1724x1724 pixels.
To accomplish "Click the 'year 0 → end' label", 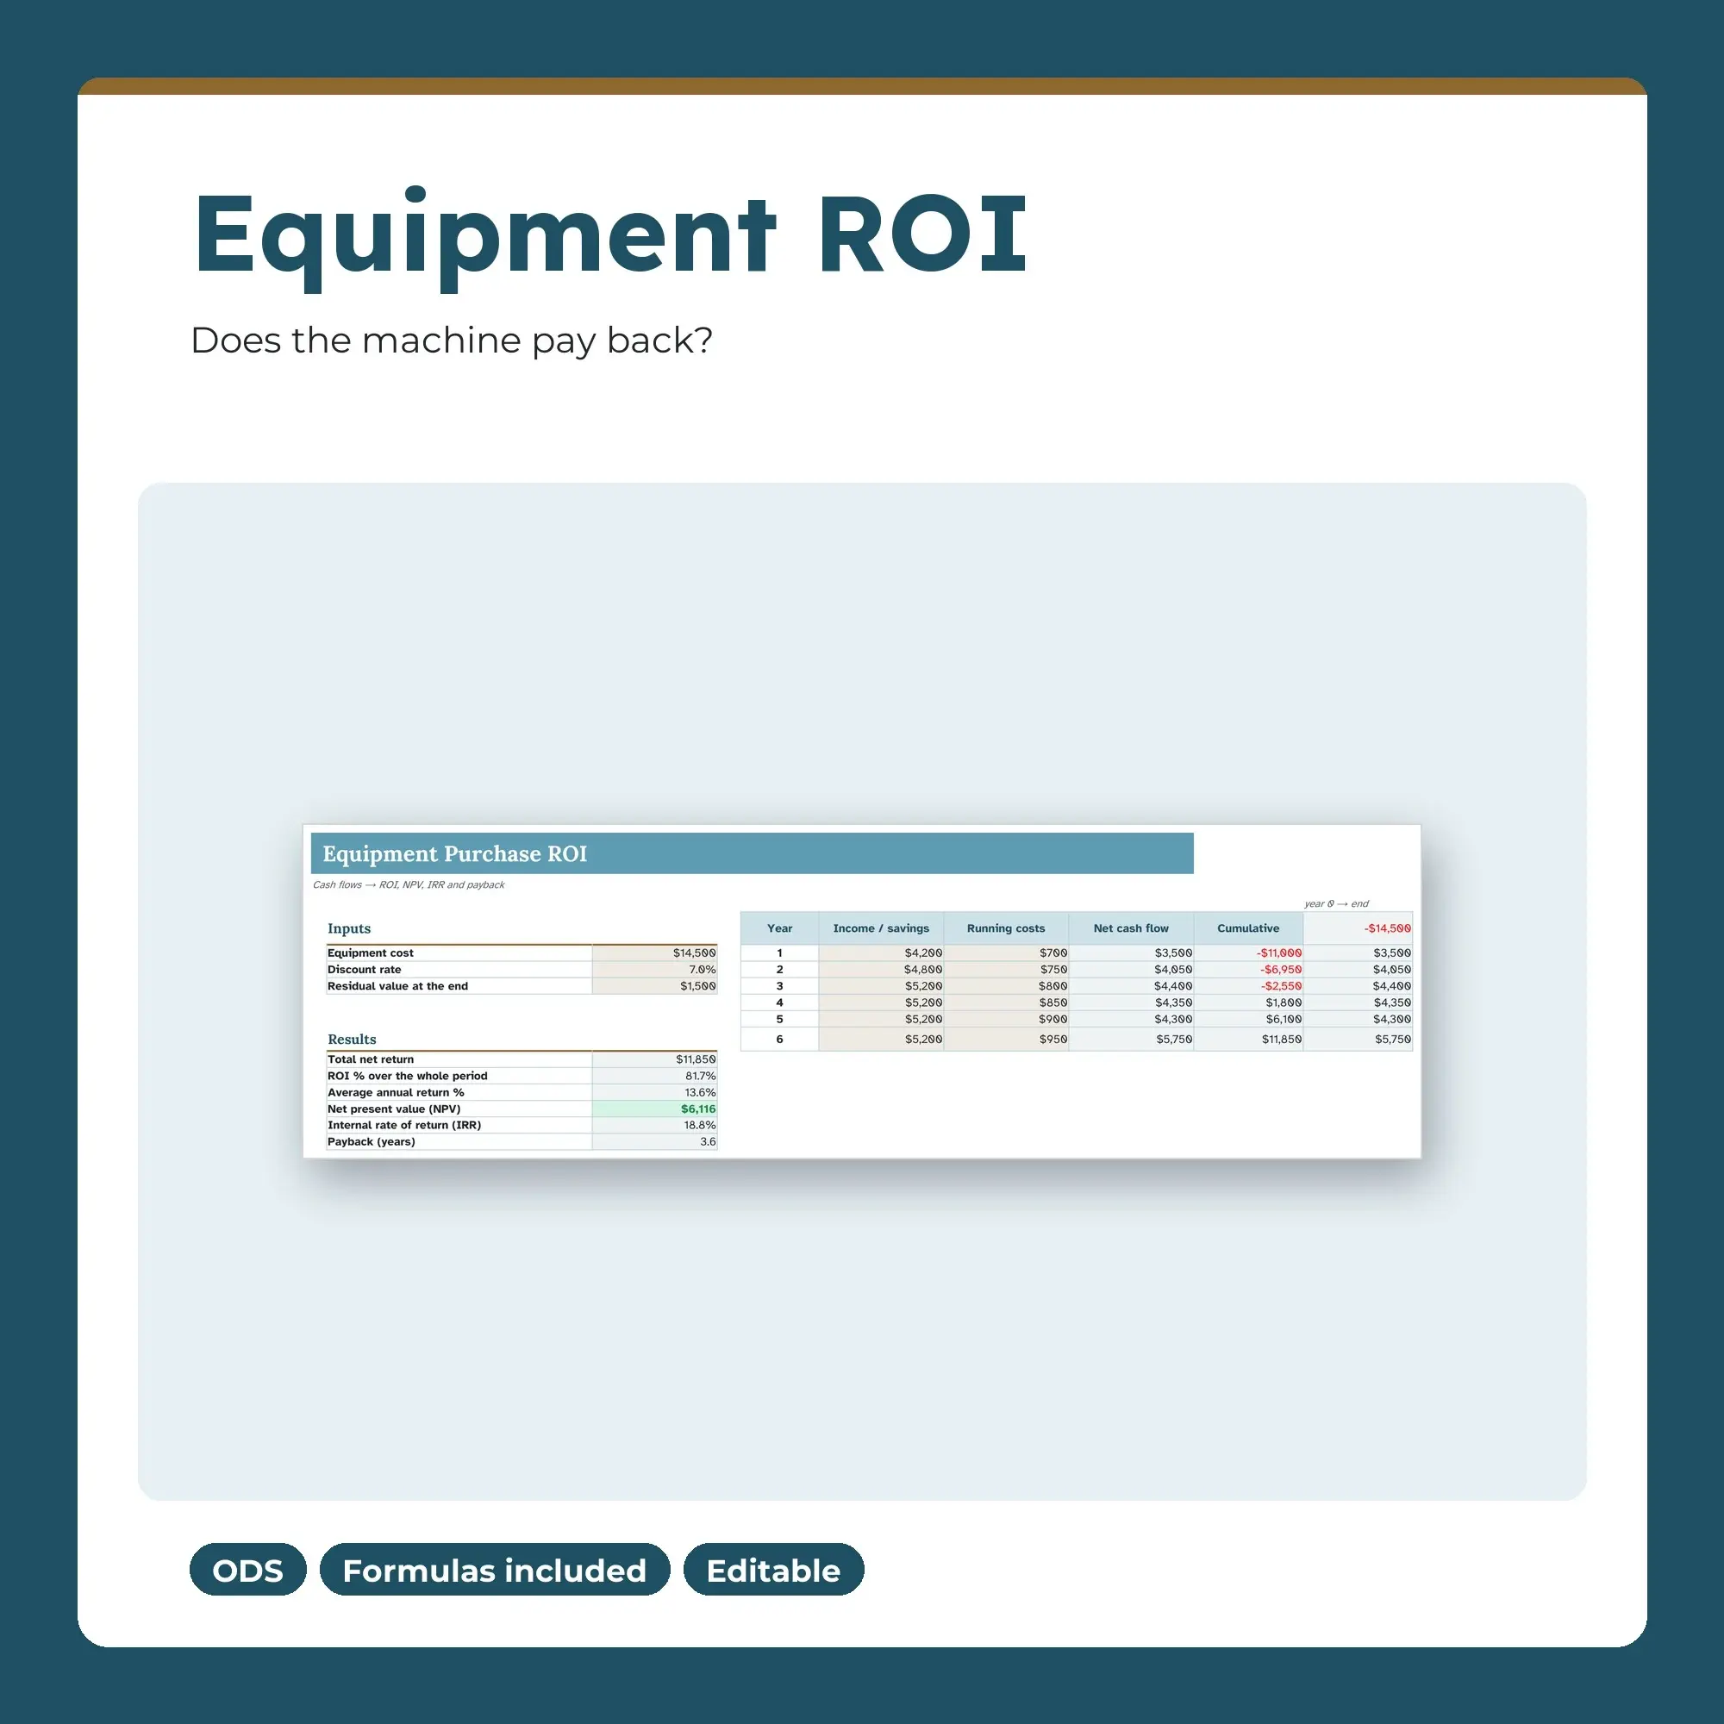I will tap(1336, 904).
